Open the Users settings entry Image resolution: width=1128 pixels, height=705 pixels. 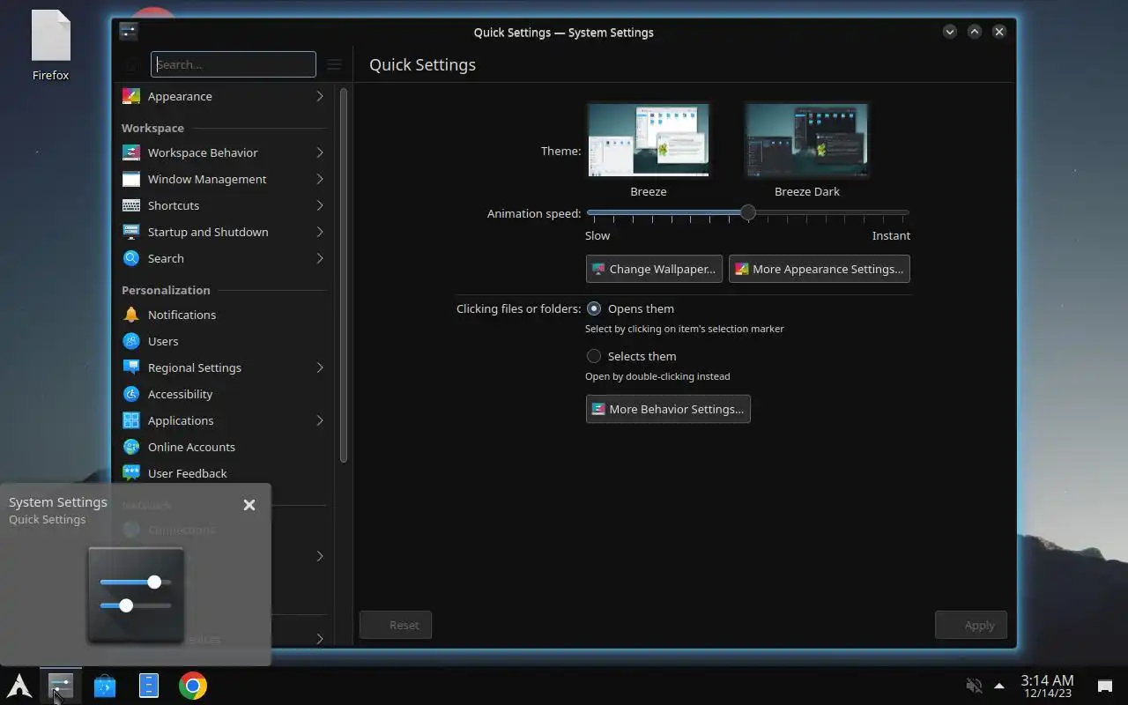[224, 341]
